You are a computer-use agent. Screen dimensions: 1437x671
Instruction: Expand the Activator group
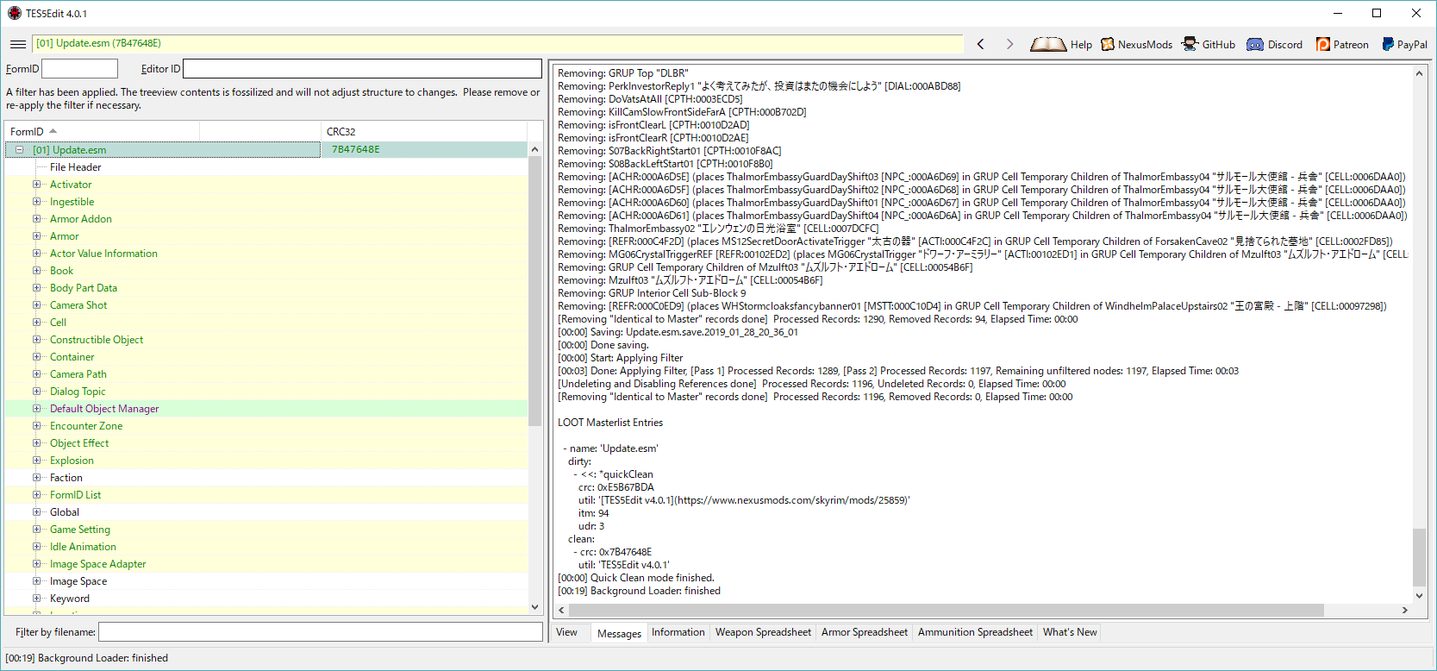point(37,185)
